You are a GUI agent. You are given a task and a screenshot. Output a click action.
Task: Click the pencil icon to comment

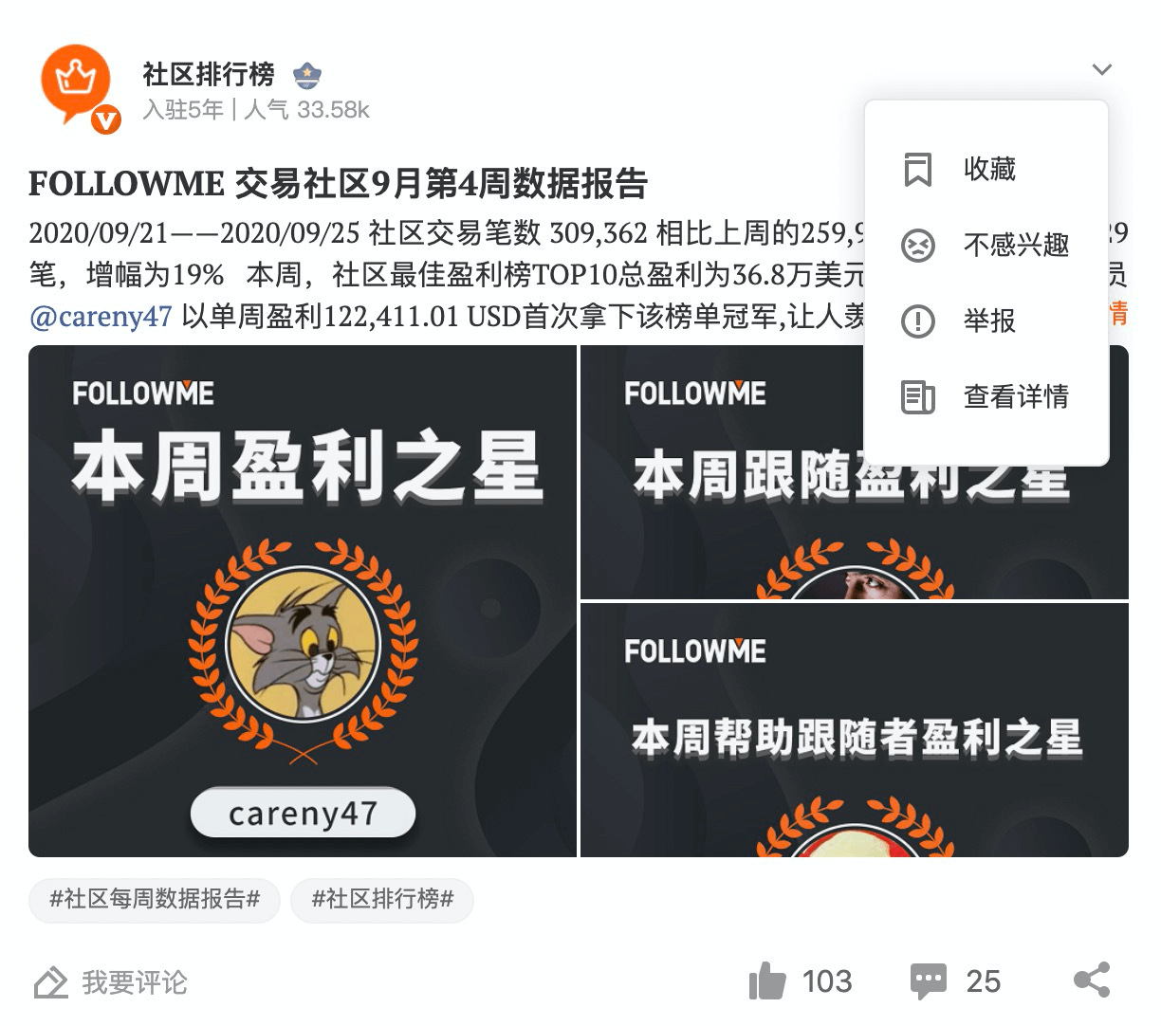coord(51,982)
